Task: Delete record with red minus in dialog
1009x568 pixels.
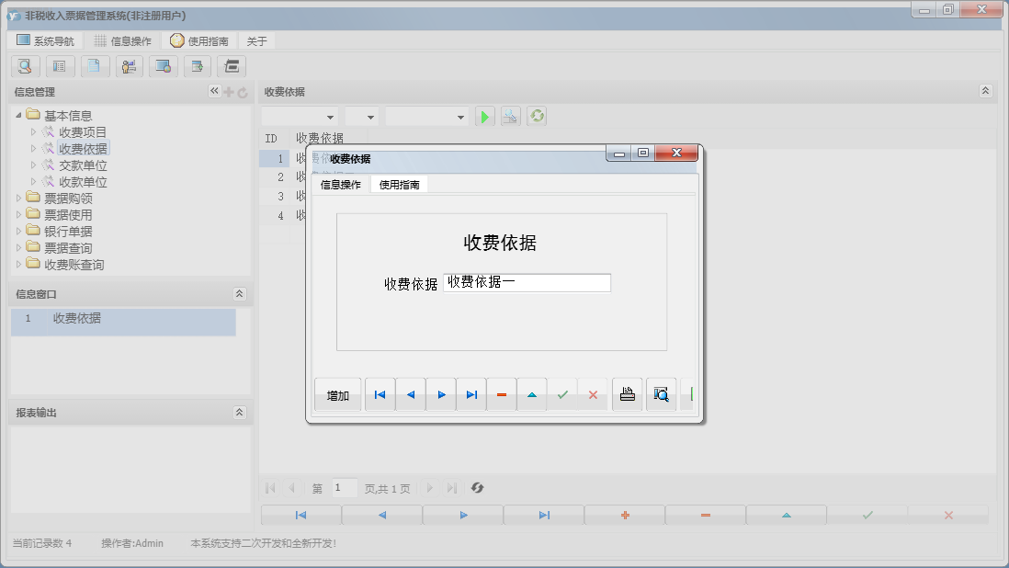Action: click(x=502, y=394)
